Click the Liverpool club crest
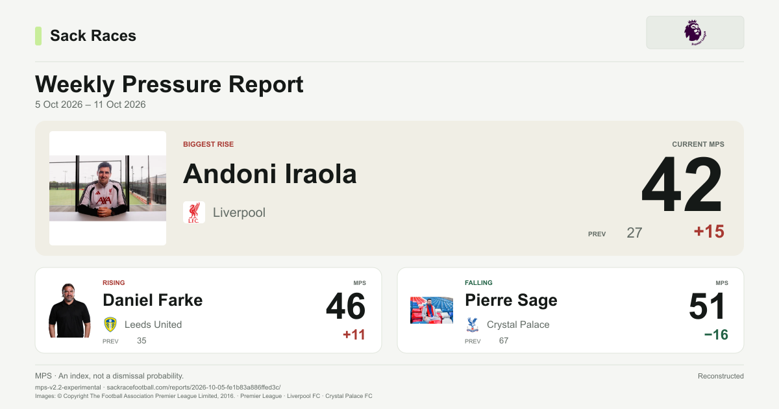 tap(193, 212)
